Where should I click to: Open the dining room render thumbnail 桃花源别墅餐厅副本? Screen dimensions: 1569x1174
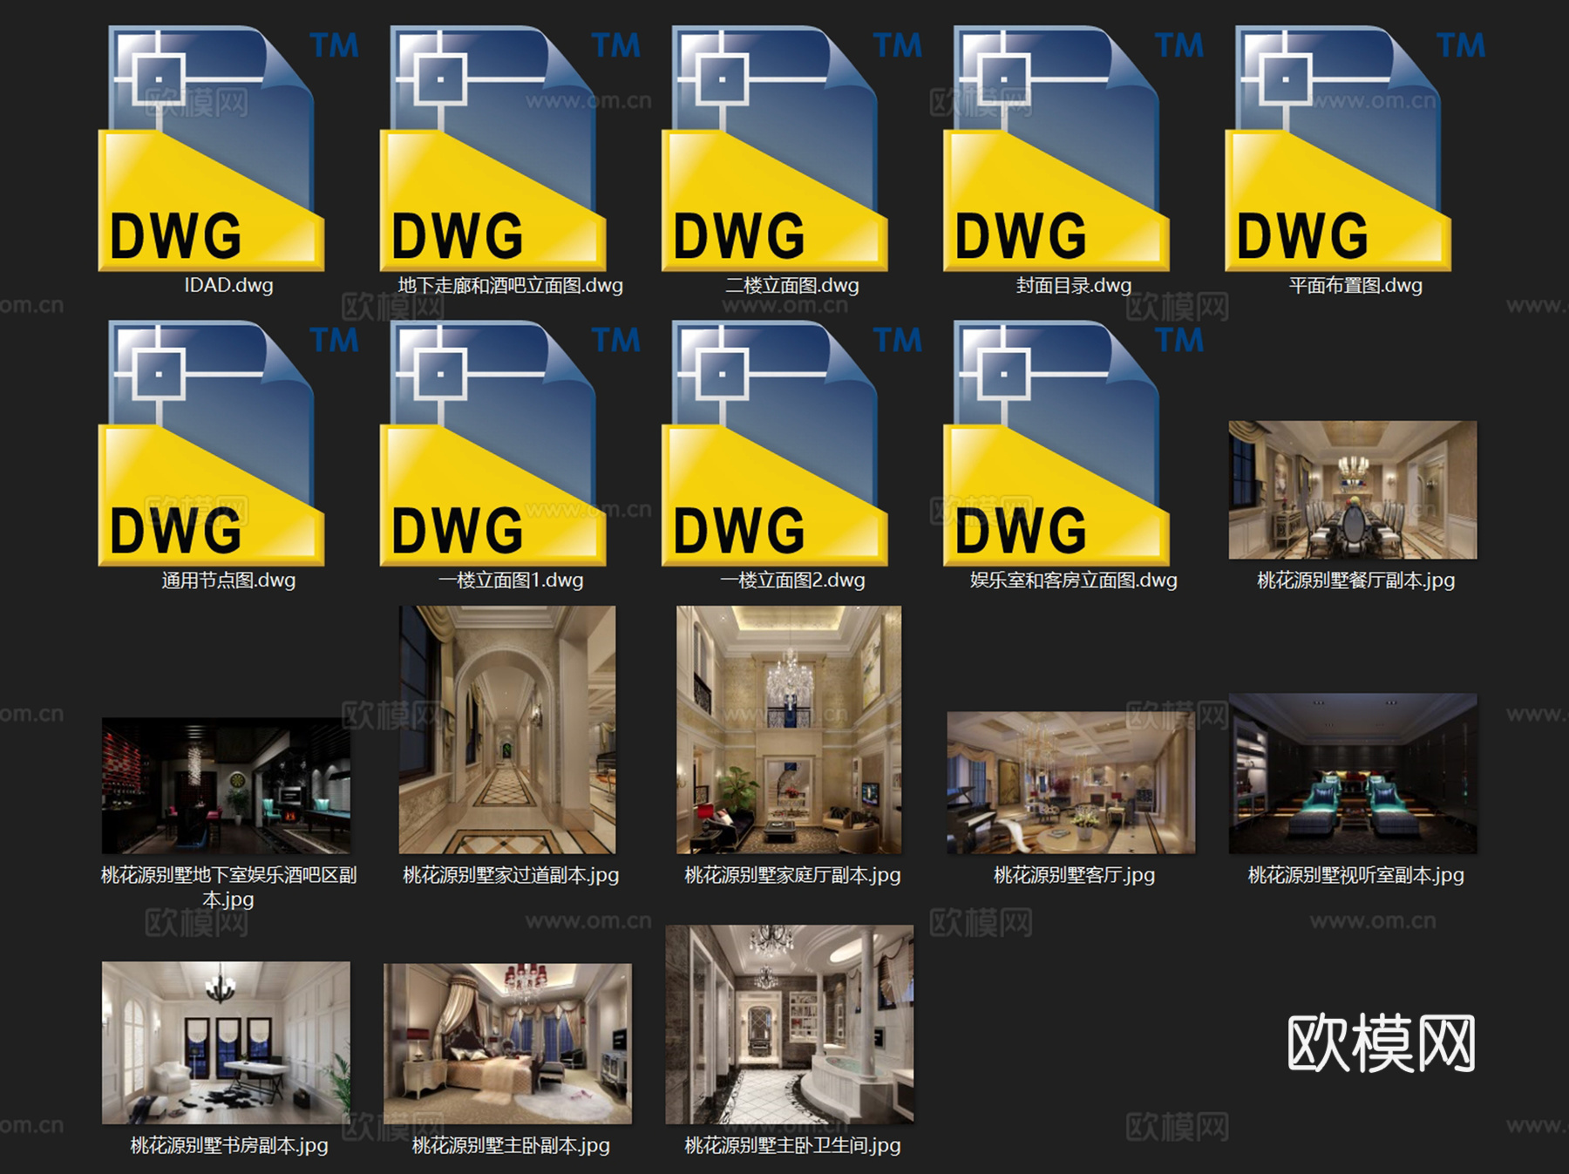[x=1353, y=490]
